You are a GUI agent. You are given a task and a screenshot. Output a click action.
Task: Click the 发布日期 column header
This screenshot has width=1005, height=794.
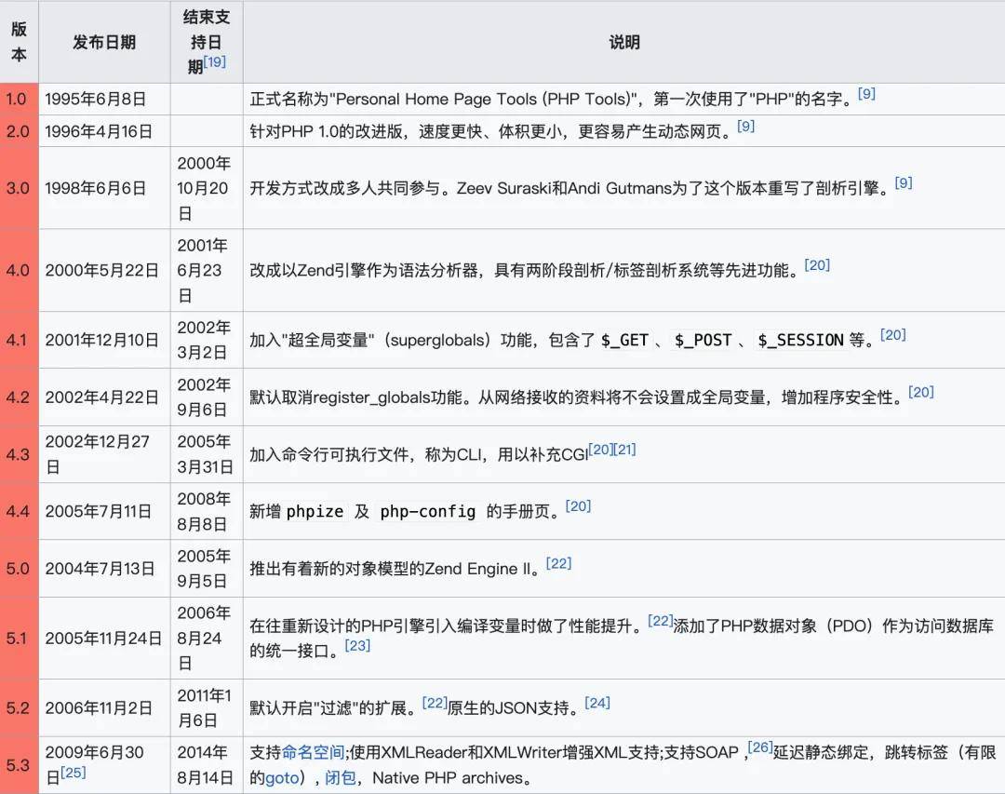point(104,42)
